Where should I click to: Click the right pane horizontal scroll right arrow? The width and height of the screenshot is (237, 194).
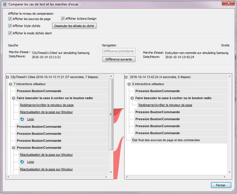coord(224,177)
